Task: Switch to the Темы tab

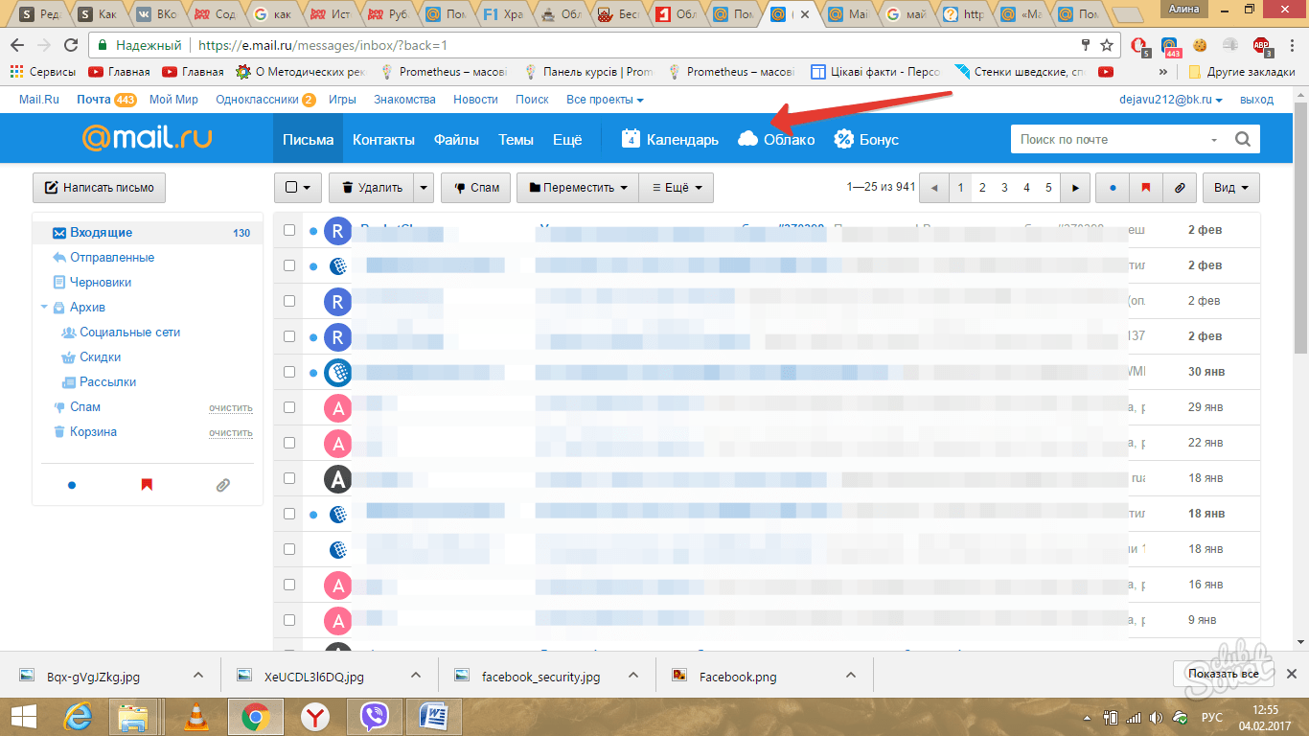Action: 516,140
